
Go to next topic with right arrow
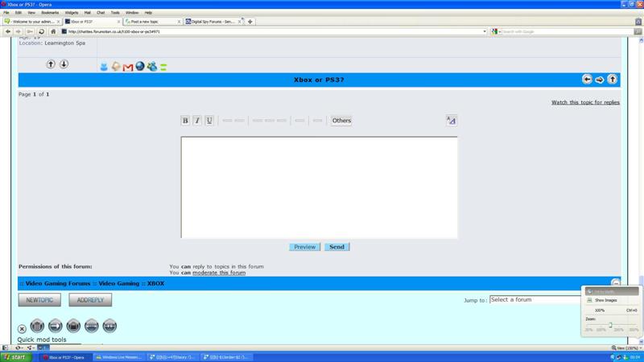pyautogui.click(x=600, y=79)
